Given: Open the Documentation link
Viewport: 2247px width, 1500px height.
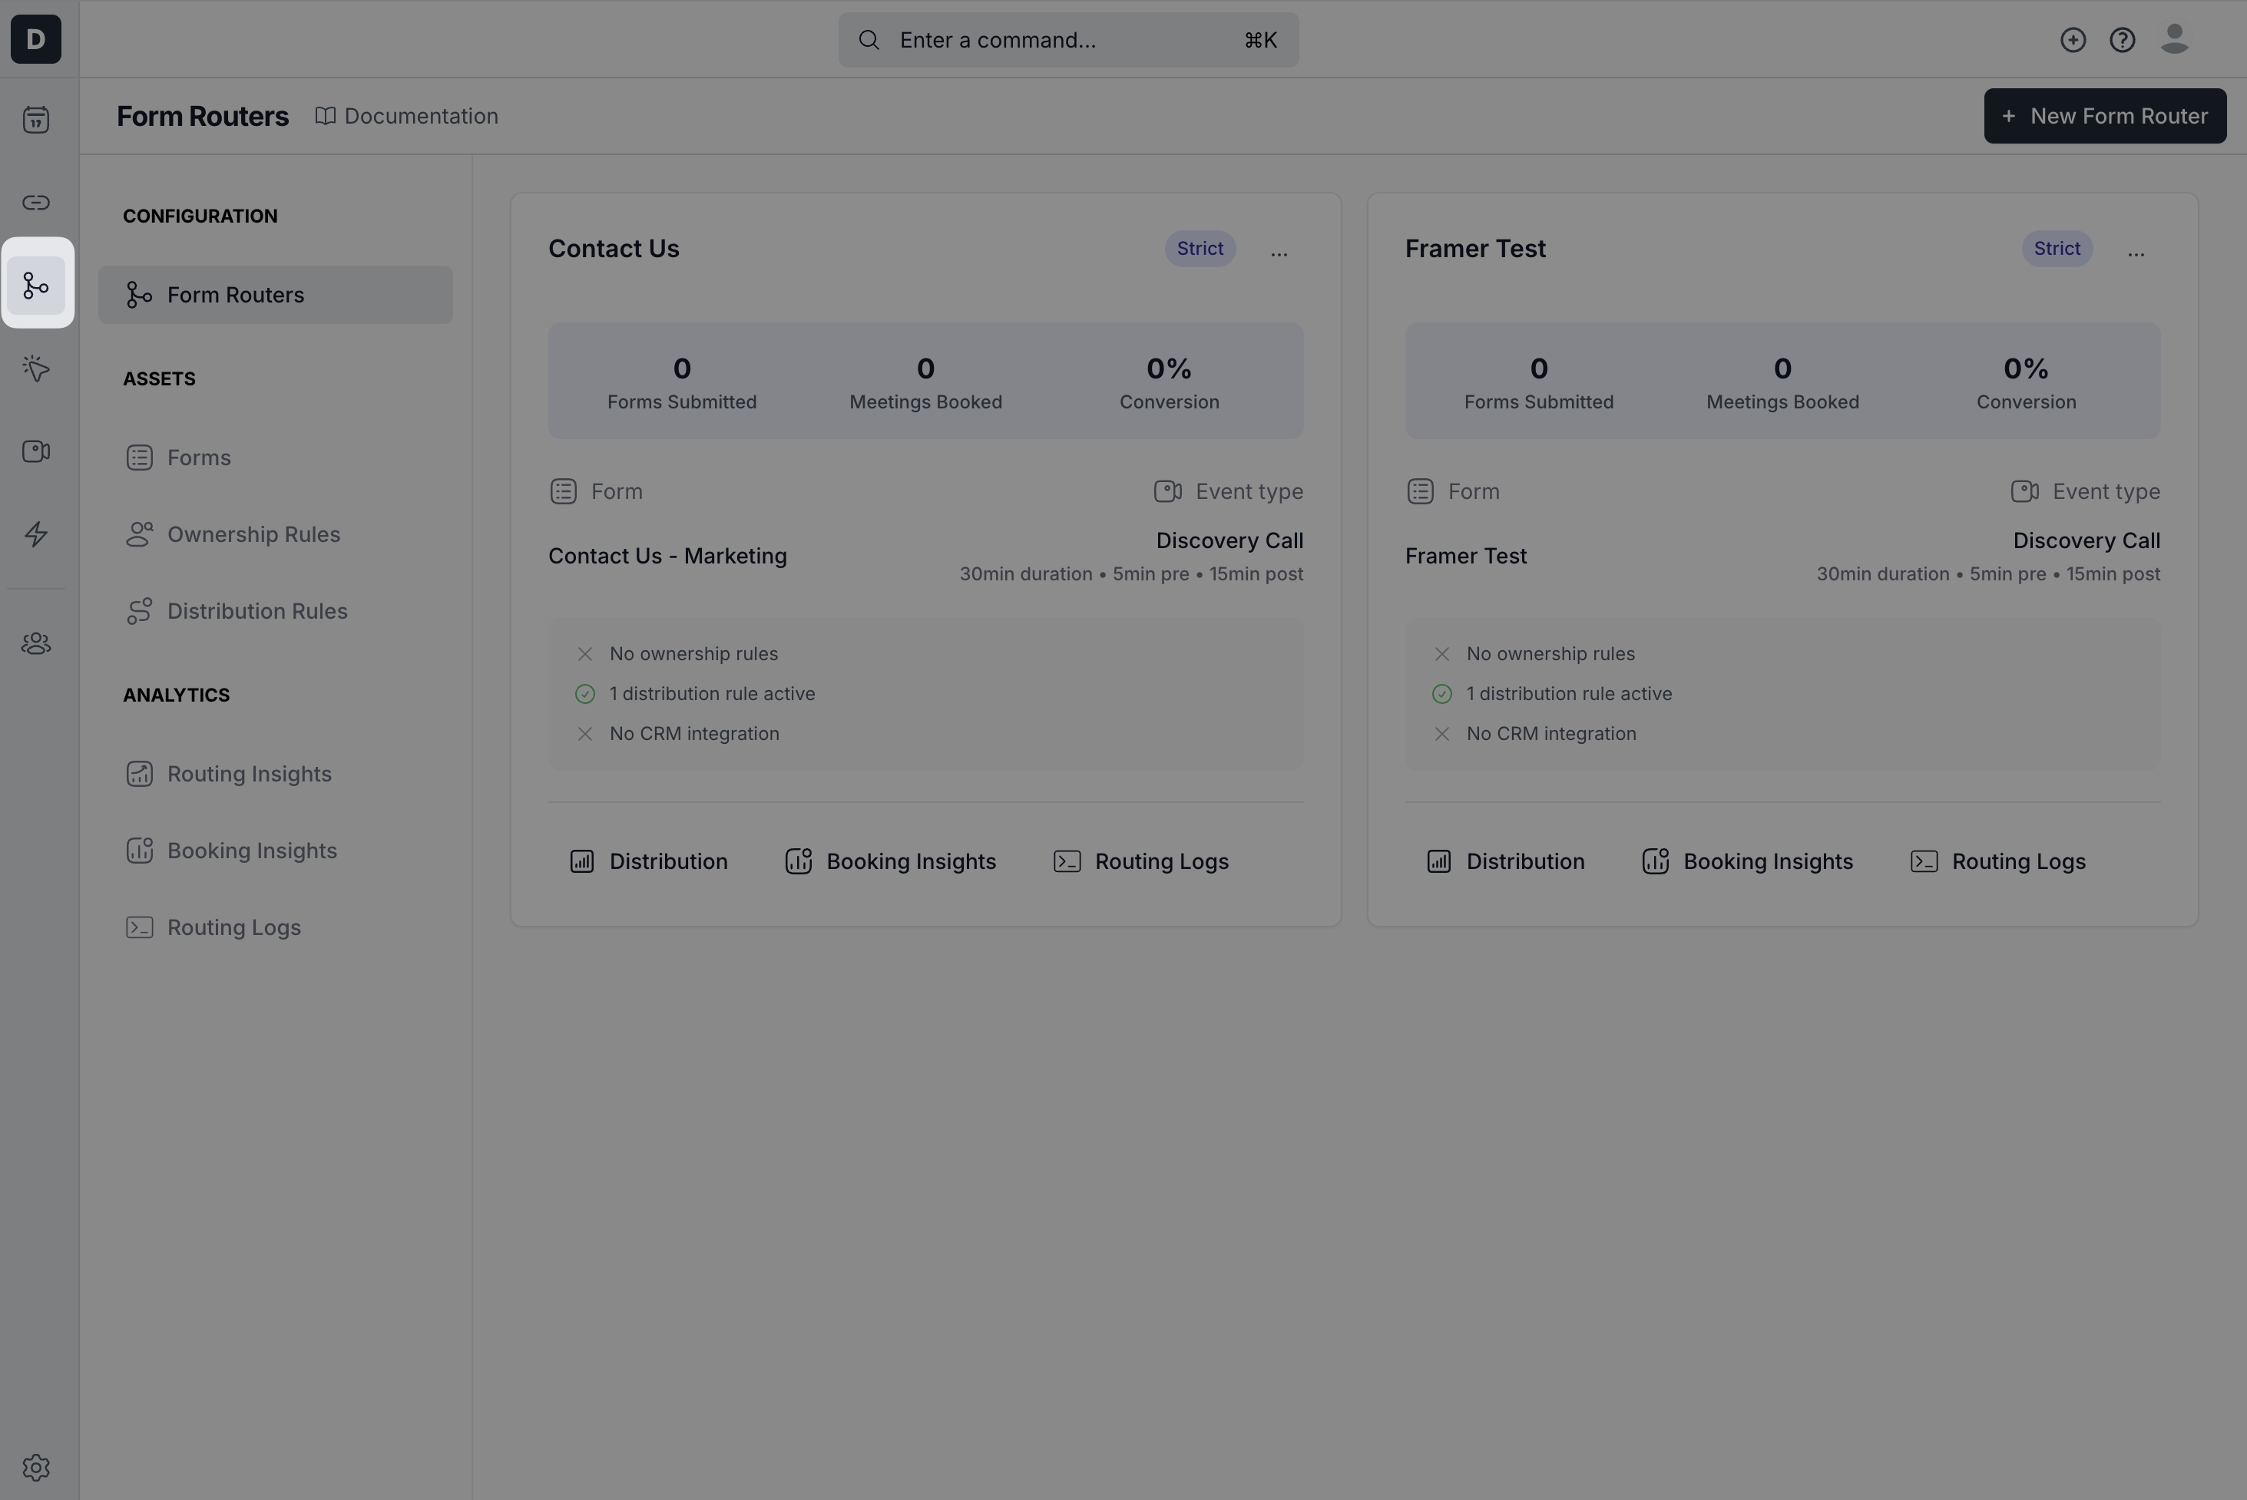Looking at the screenshot, I should click(408, 116).
